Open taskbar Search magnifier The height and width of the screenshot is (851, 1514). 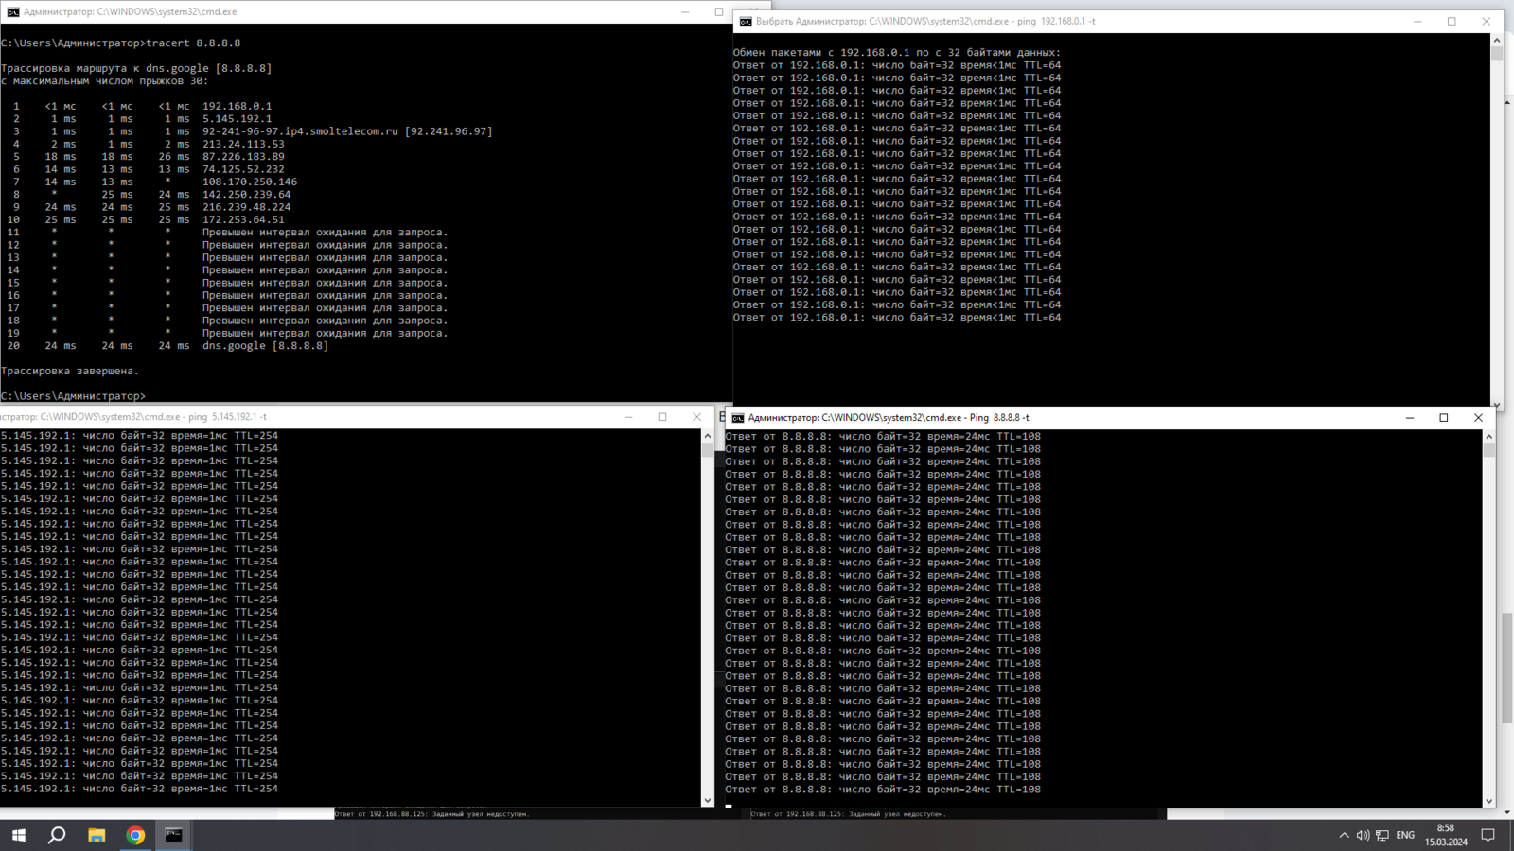pyautogui.click(x=57, y=835)
